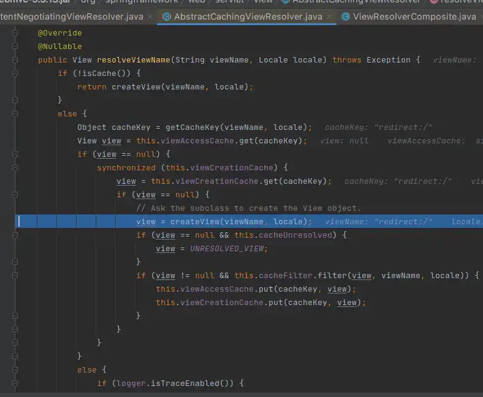Click the isTraceEnabled call
Image resolution: width=483 pixels, height=397 pixels.
[185, 383]
